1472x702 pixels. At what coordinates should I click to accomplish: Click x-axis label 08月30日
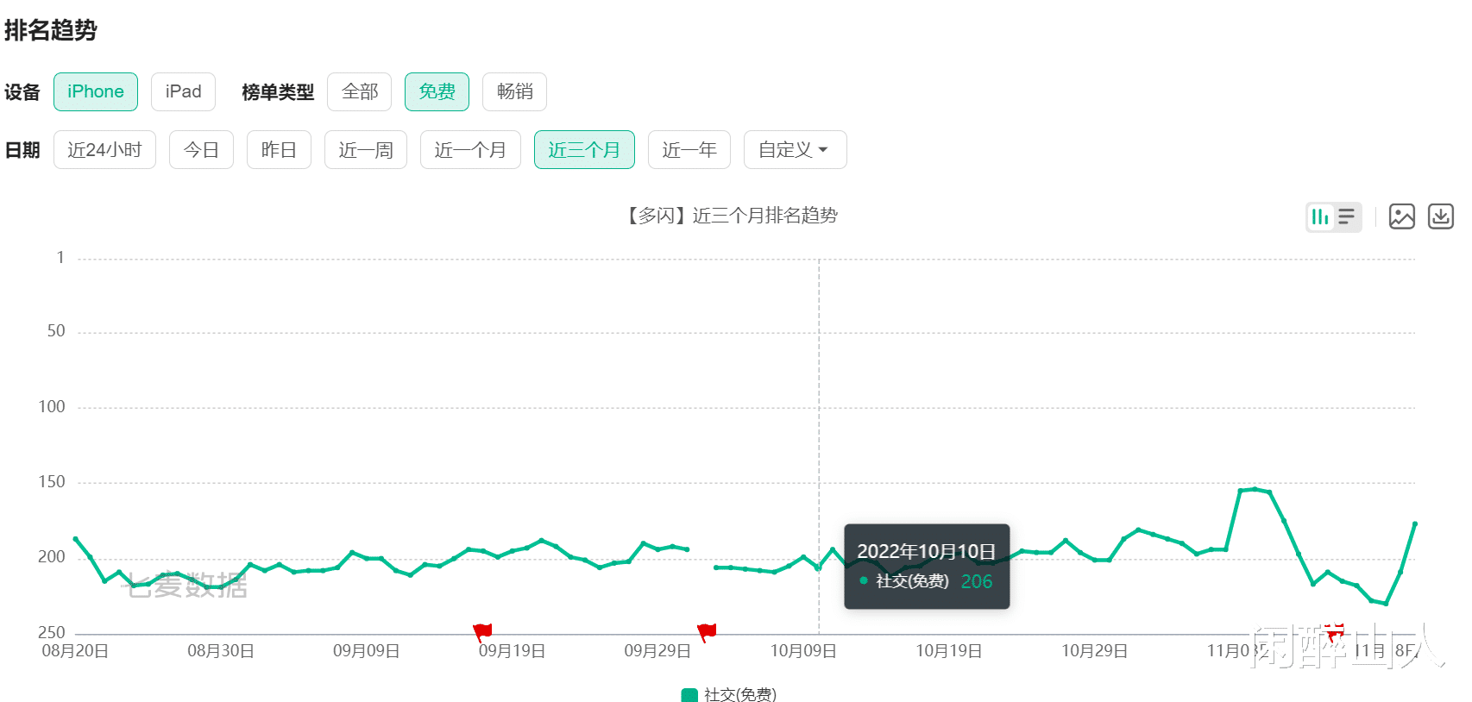221,651
